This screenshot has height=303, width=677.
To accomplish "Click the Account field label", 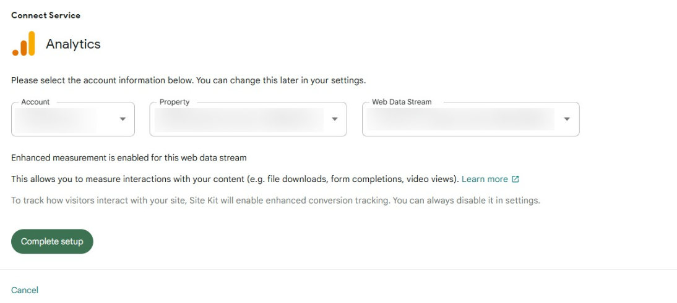I will (35, 102).
